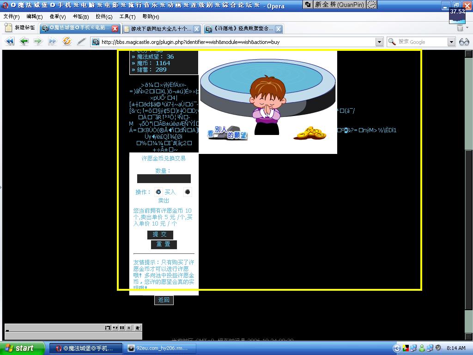Click the fast-forward double-arrow icon
This screenshot has height=355, width=473.
(x=52, y=41)
